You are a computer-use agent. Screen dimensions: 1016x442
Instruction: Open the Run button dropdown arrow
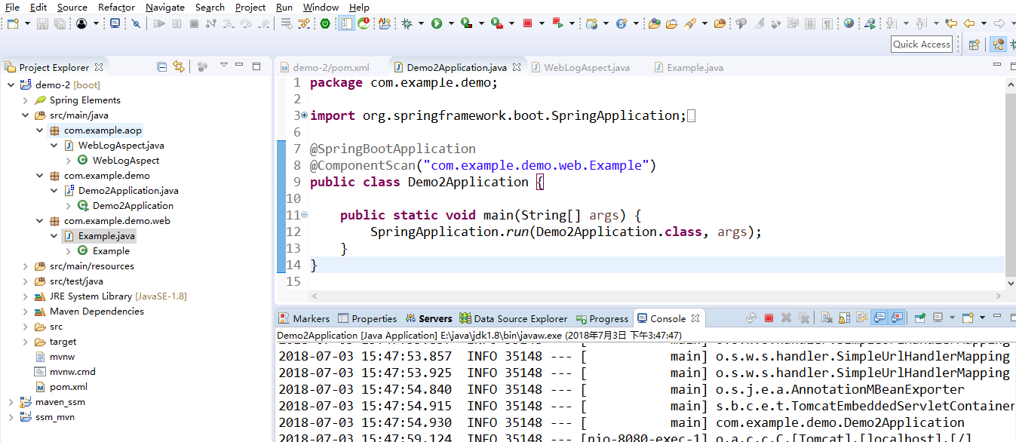[x=451, y=23]
